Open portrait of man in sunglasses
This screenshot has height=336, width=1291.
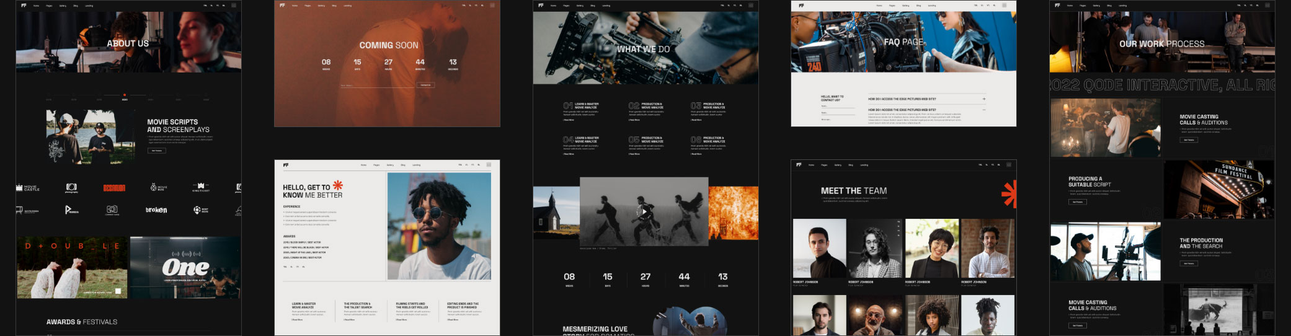coord(439,226)
